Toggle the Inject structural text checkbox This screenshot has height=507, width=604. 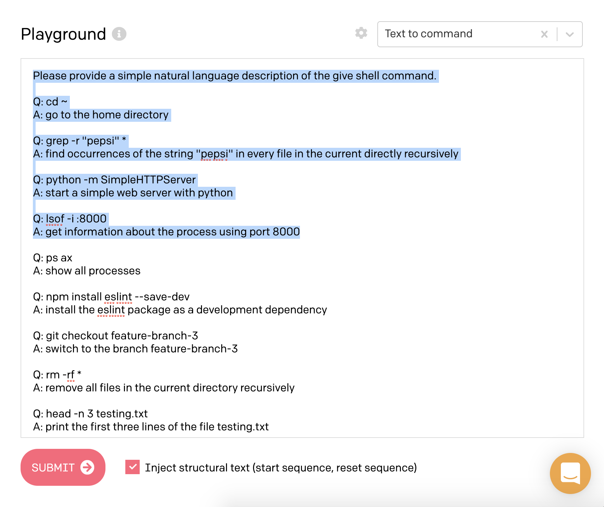tap(133, 467)
